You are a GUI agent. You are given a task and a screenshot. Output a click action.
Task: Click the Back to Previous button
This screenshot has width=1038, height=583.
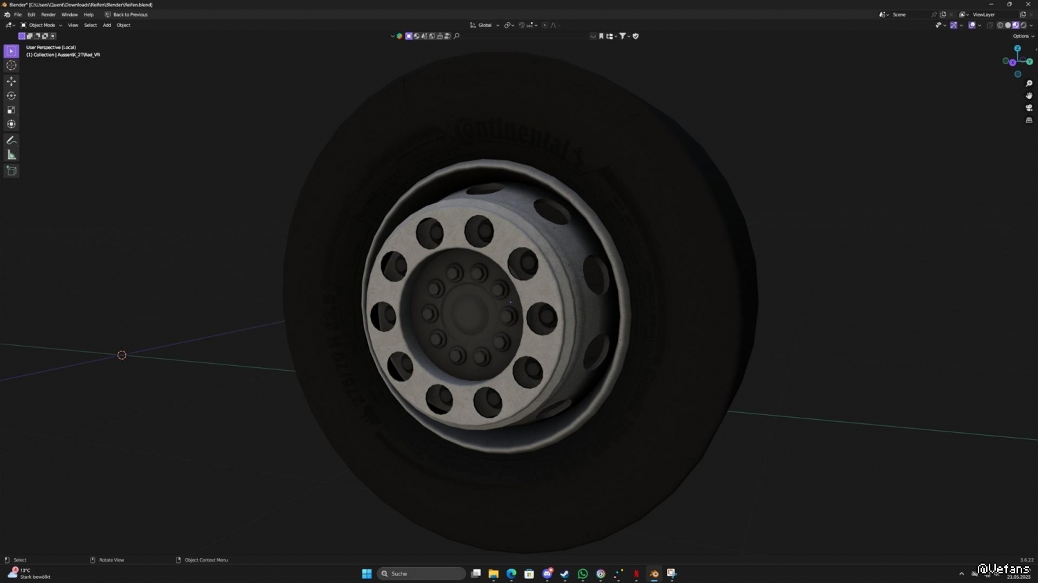127,15
